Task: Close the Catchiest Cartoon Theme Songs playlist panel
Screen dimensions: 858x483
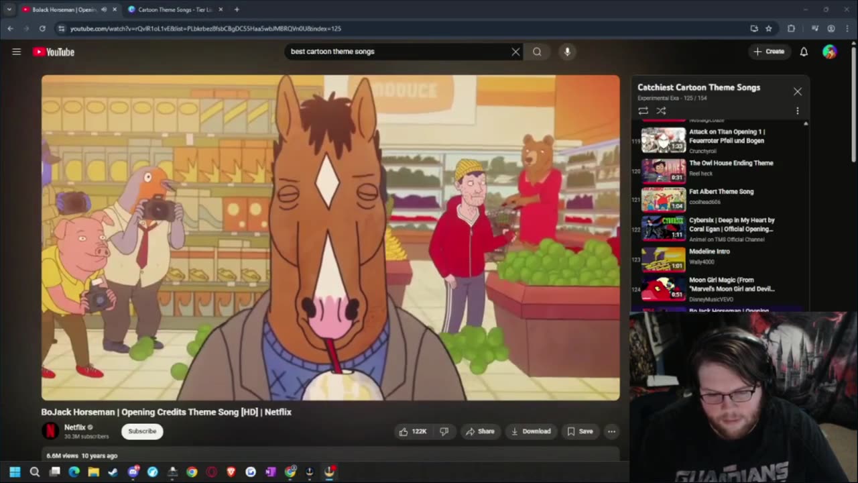Action: tap(798, 91)
